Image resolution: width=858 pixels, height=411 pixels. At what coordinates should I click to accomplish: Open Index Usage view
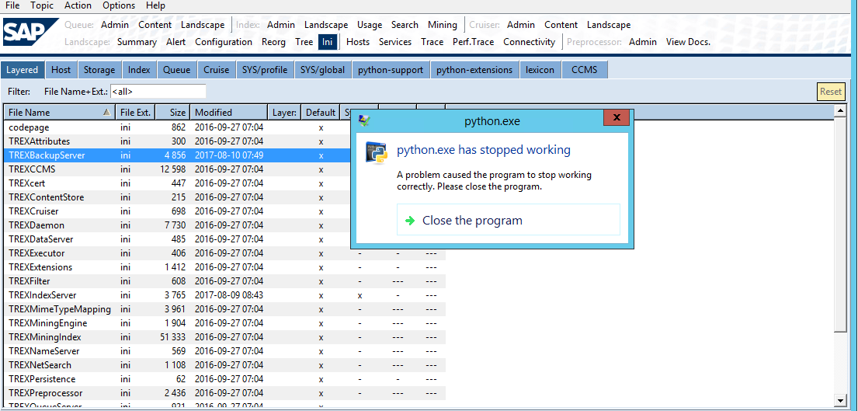coord(370,25)
